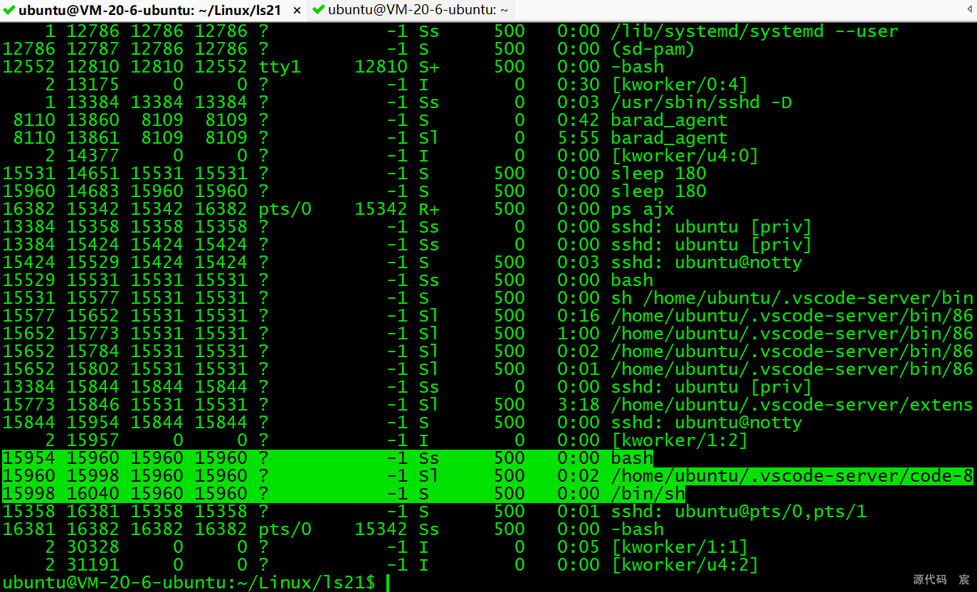Click the highlighted '/bin/sh' row
Viewport: 977px width, 592px height.
click(x=344, y=494)
